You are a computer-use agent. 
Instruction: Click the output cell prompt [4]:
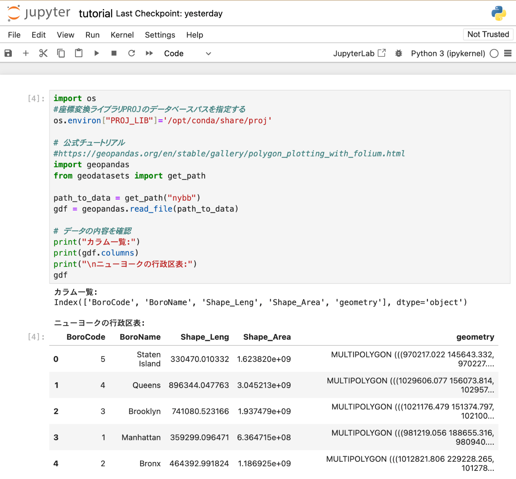pyautogui.click(x=36, y=337)
